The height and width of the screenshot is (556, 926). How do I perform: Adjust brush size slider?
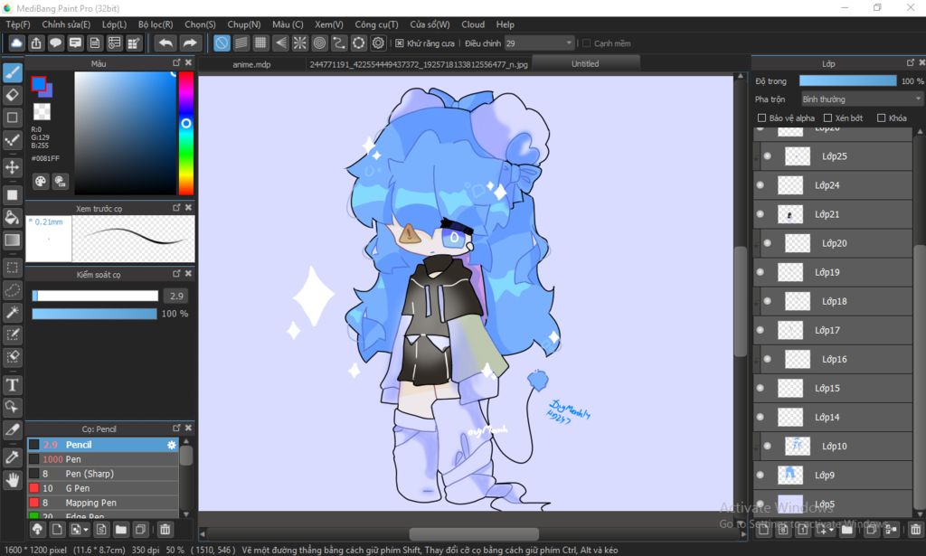tap(95, 296)
